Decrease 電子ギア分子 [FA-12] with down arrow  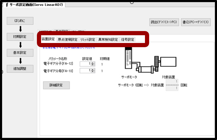(93, 65)
